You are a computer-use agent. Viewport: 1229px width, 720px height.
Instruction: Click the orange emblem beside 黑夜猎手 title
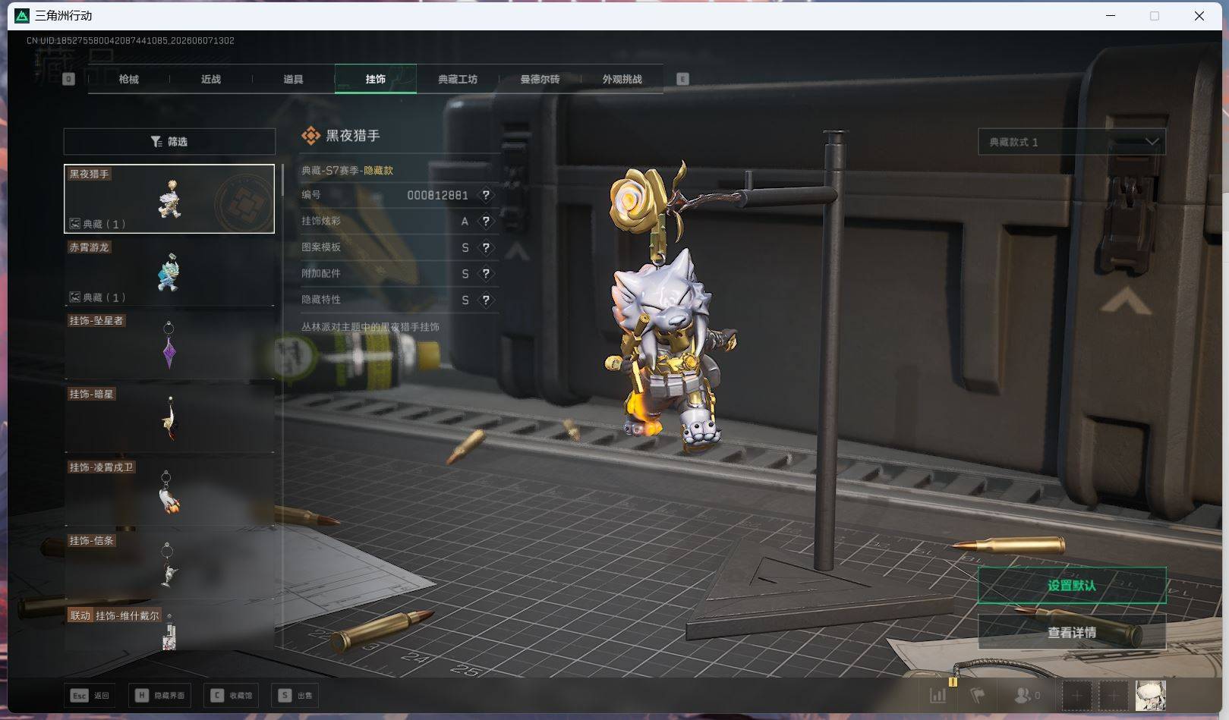[x=310, y=136]
